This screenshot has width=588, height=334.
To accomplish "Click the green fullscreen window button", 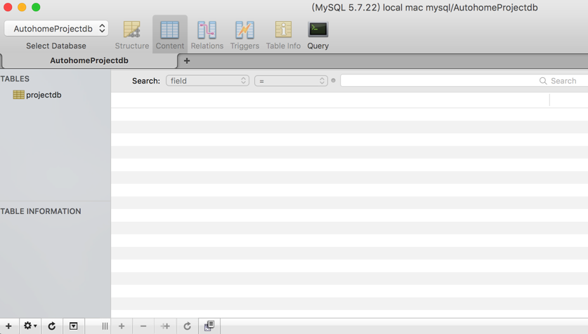I will tap(36, 7).
